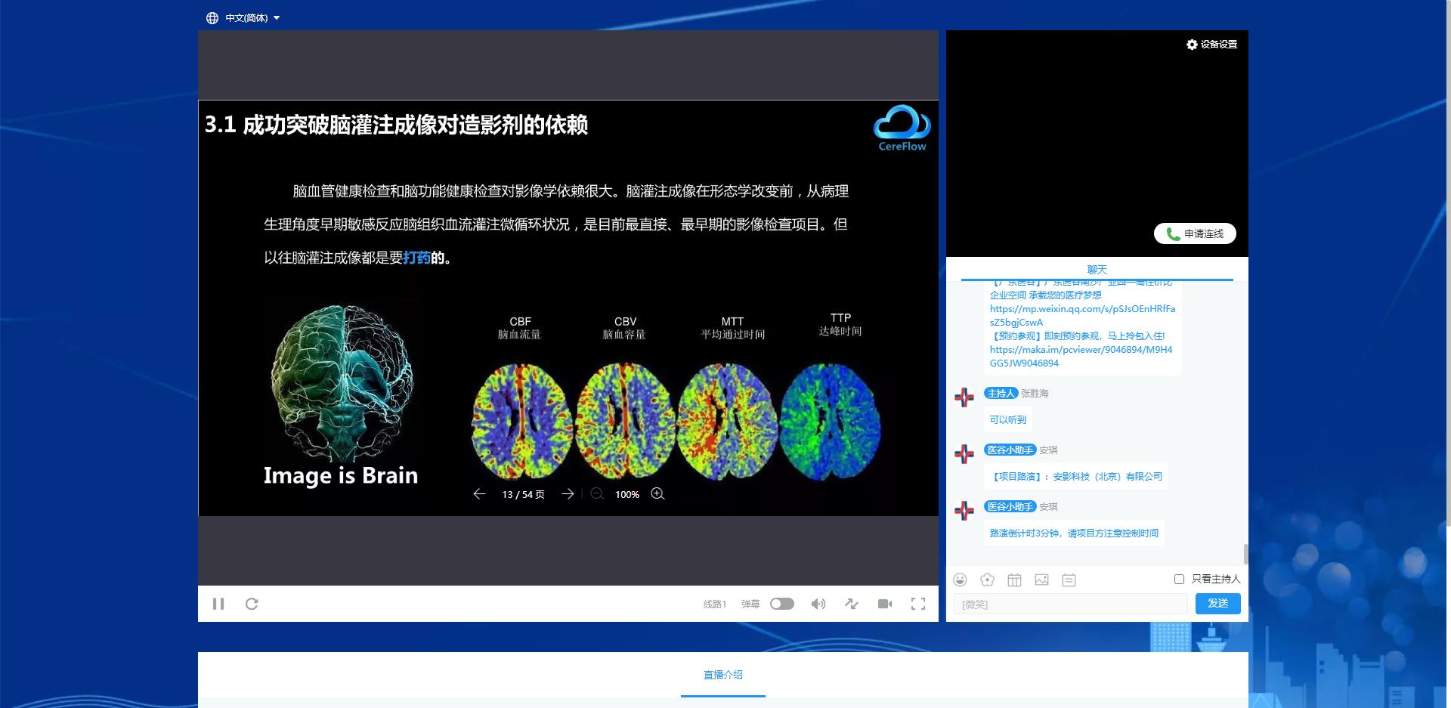Click the chat message input field
This screenshot has height=708, width=1451.
[1070, 604]
